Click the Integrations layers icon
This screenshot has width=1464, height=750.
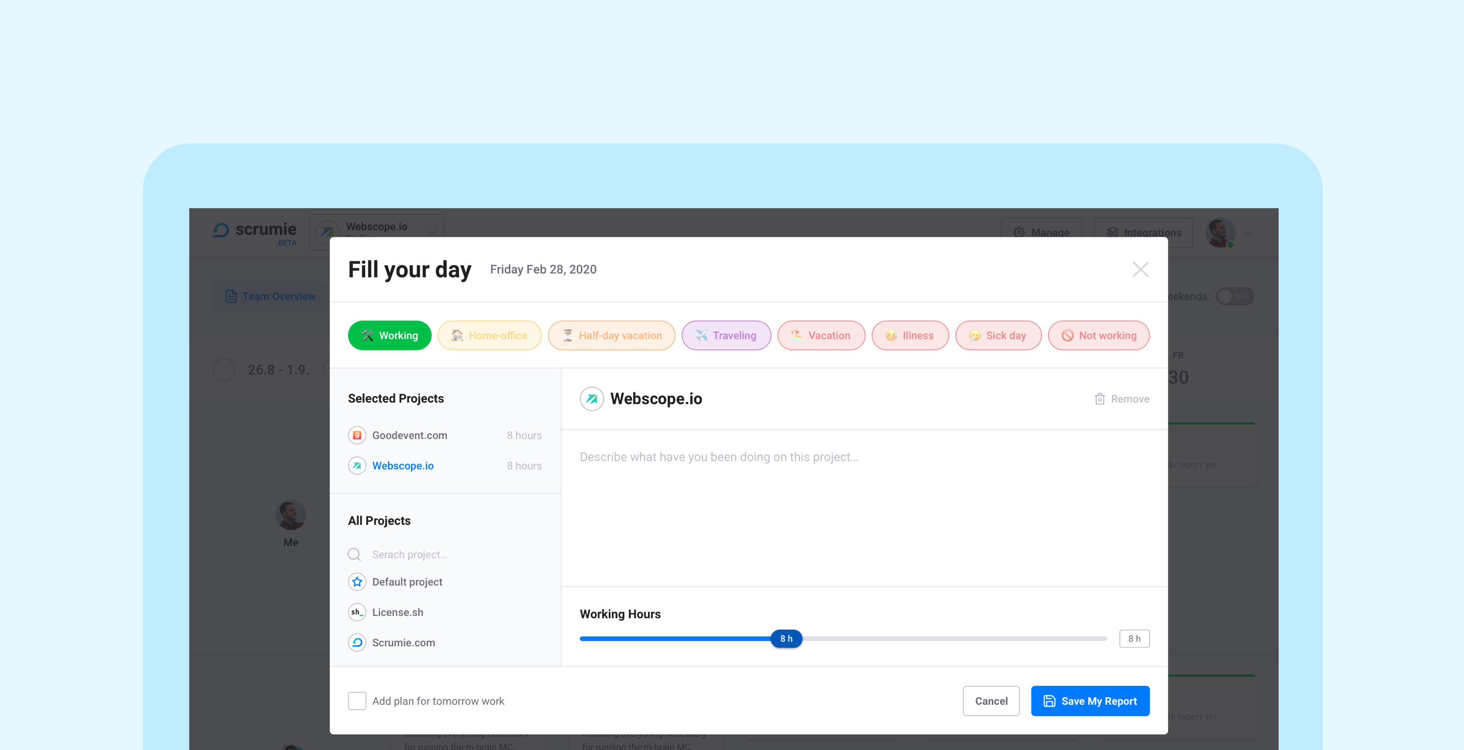pyautogui.click(x=1112, y=232)
